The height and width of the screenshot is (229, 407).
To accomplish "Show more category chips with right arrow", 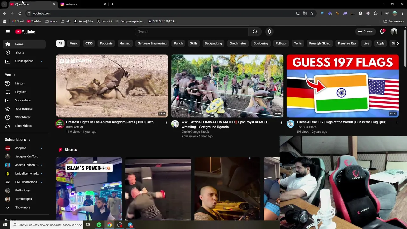I will (397, 44).
